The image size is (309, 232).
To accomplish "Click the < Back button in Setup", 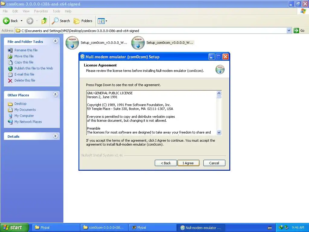I will (x=166, y=163).
